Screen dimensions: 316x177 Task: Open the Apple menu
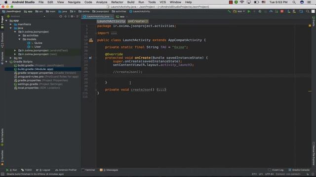click(6, 2)
